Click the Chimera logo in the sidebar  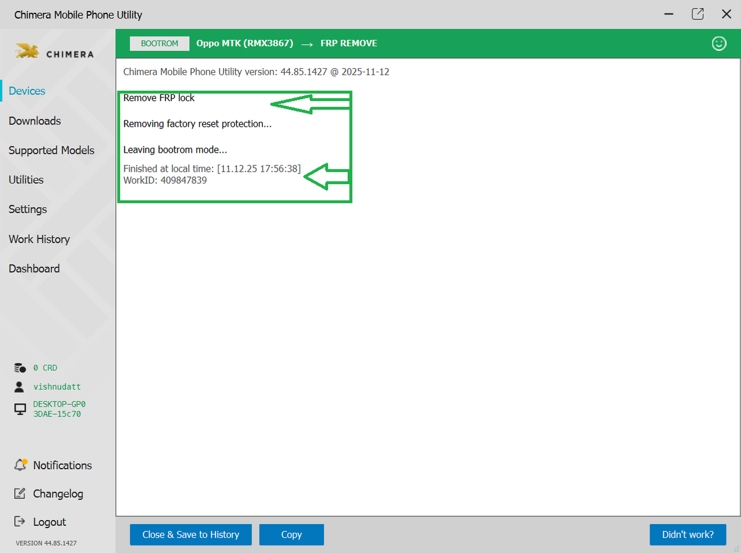(x=54, y=52)
